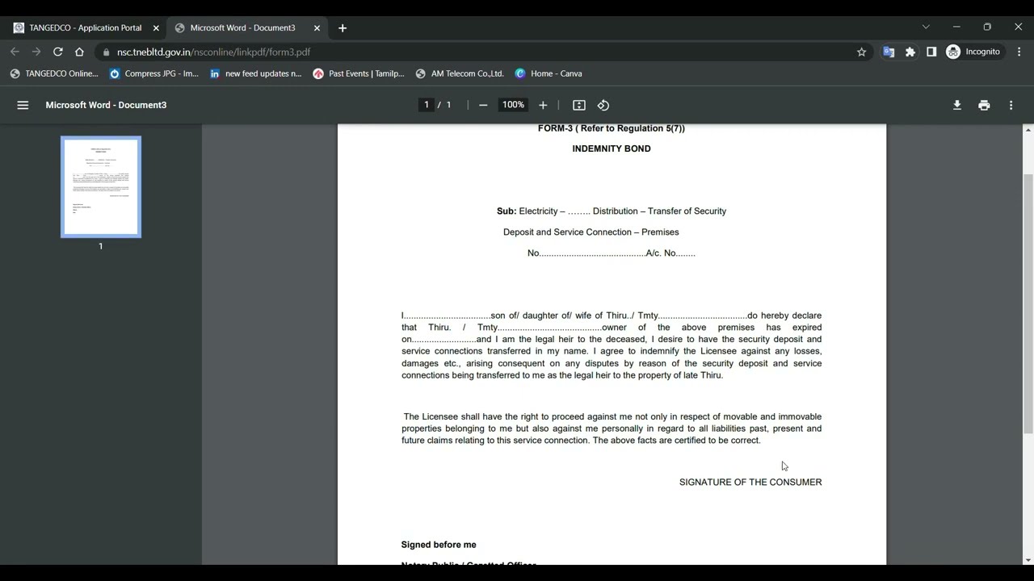This screenshot has height=581, width=1034.
Task: Bookmark this page with the star icon
Action: pos(861,52)
